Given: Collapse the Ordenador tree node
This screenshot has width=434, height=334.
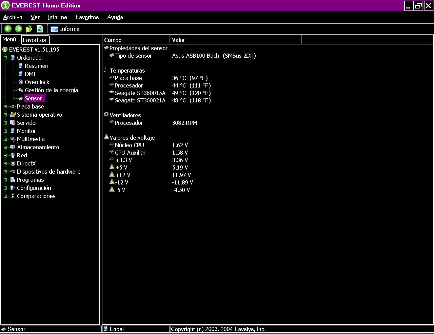Looking at the screenshot, I should [5, 58].
